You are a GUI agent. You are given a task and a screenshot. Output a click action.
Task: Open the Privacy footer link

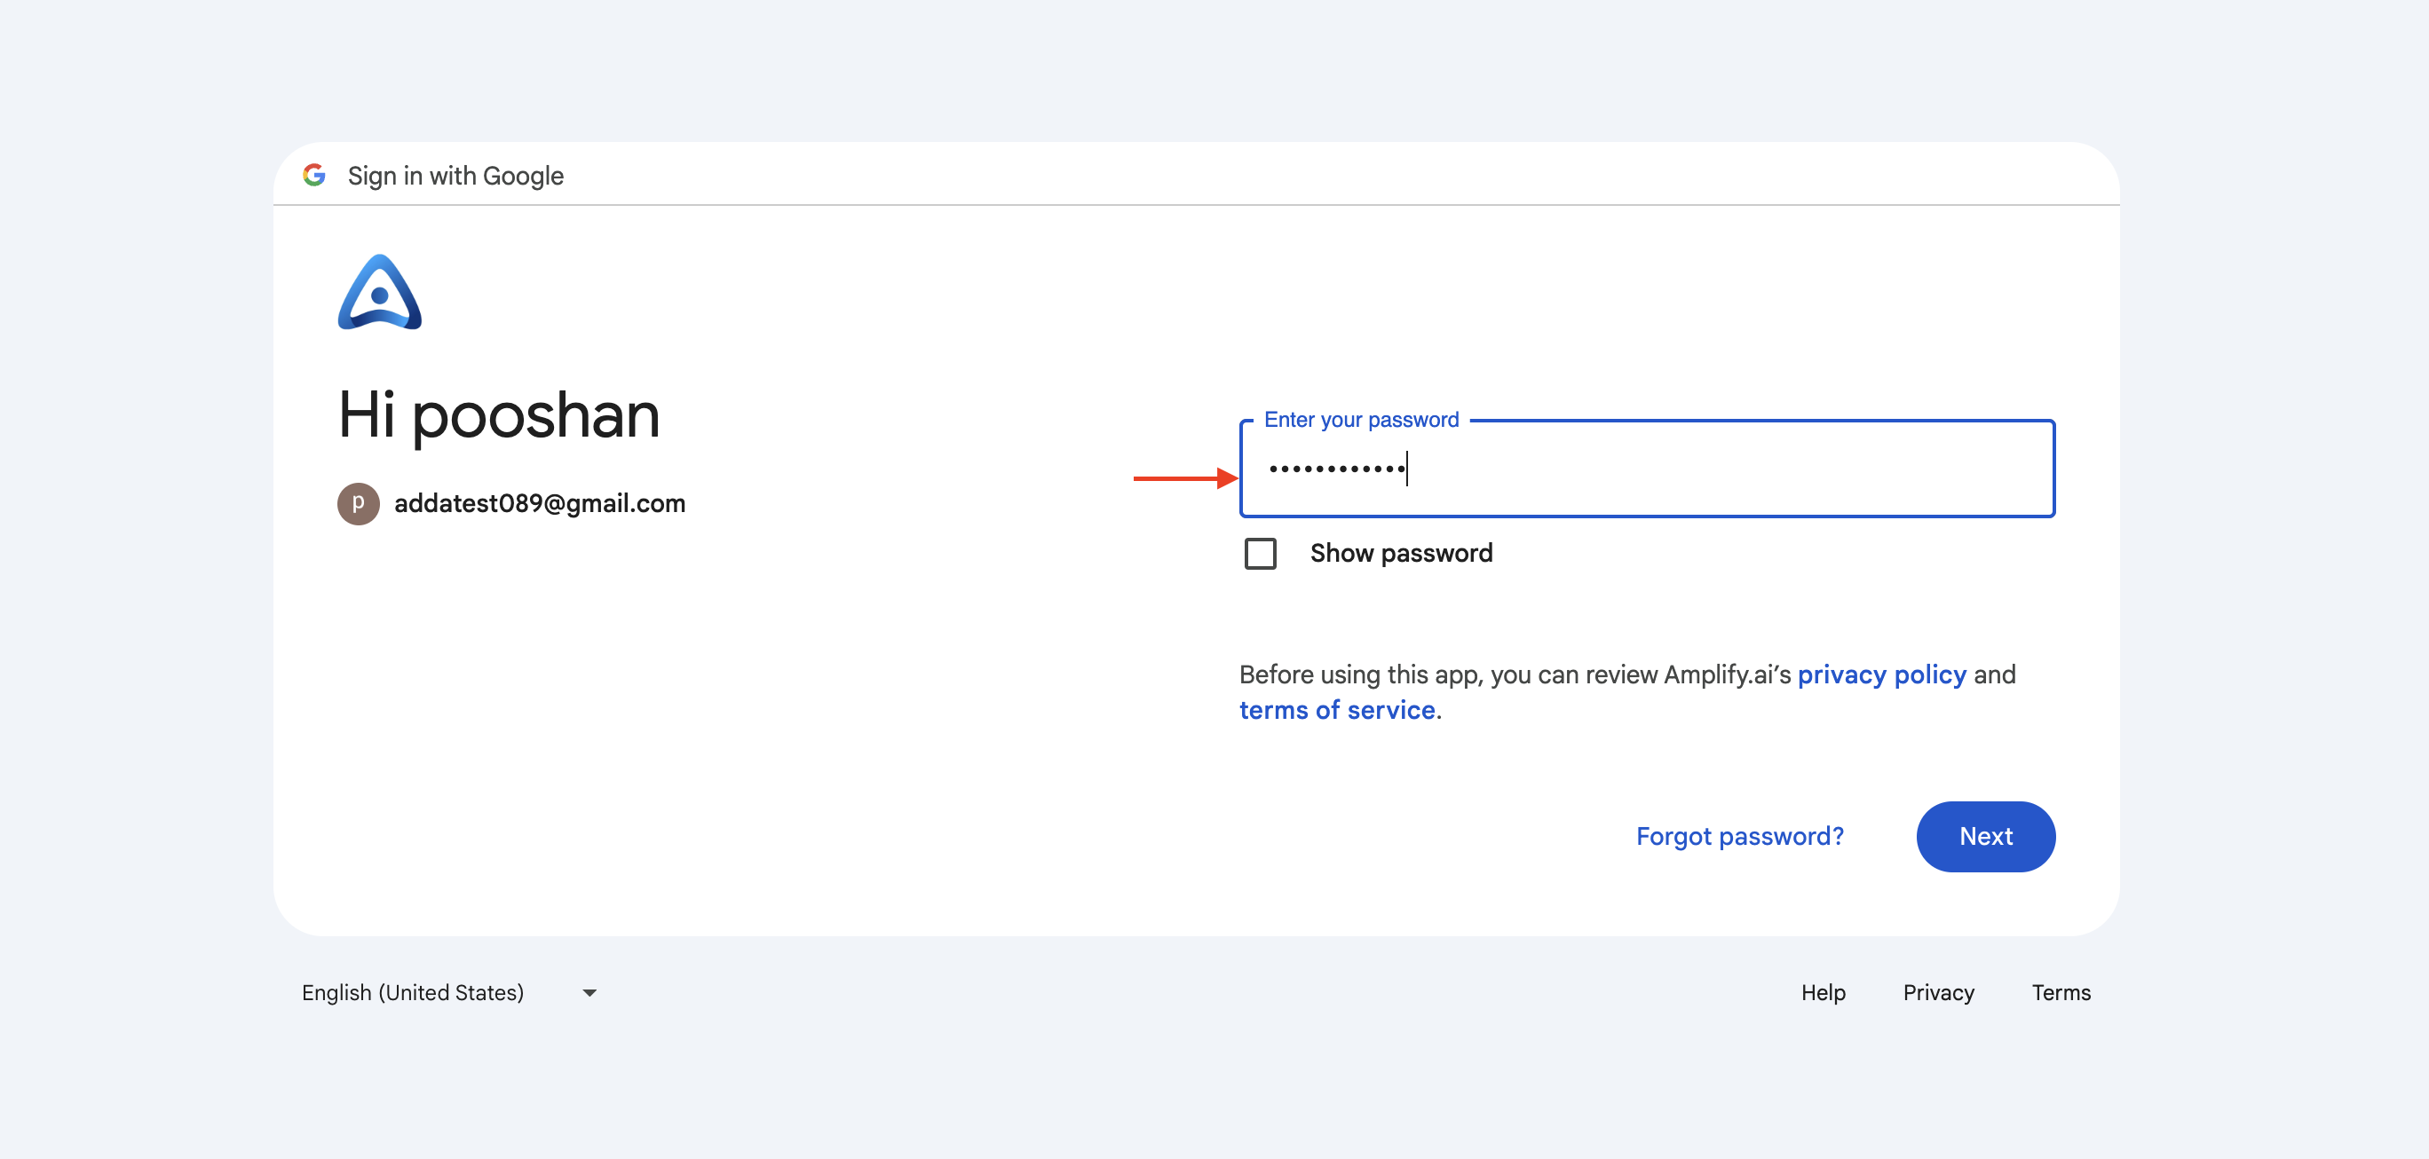[1938, 992]
